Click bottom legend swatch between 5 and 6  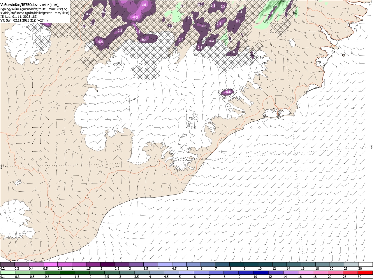coord(186,273)
